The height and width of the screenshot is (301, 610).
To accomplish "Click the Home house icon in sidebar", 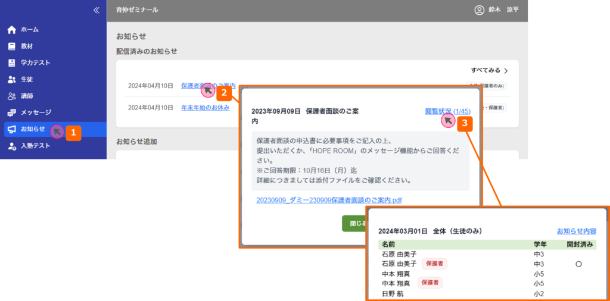I will pyautogui.click(x=11, y=30).
